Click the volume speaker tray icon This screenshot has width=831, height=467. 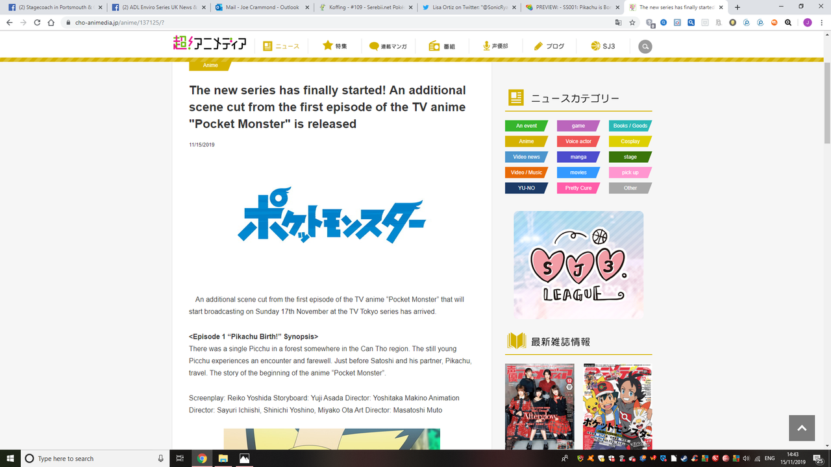pyautogui.click(x=745, y=459)
